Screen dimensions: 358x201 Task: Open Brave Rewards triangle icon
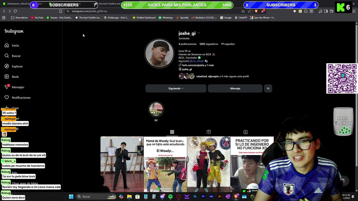pyautogui.click(x=263, y=11)
